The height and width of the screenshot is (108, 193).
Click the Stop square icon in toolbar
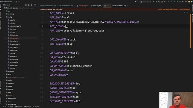[x=165, y=2]
